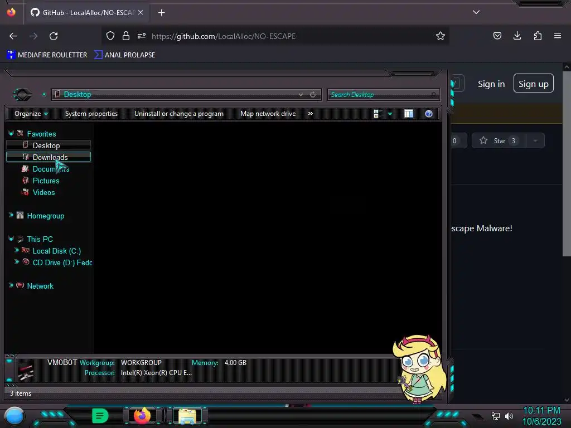This screenshot has height=428, width=571.
Task: Expand Local Disk (C:) node
Action: tap(16, 250)
